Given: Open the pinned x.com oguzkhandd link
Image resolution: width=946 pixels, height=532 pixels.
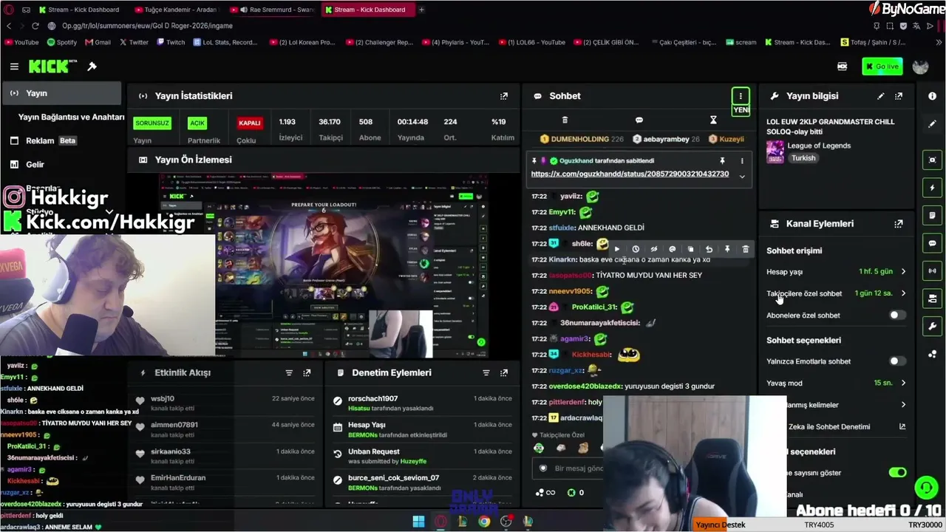Looking at the screenshot, I should coord(630,174).
